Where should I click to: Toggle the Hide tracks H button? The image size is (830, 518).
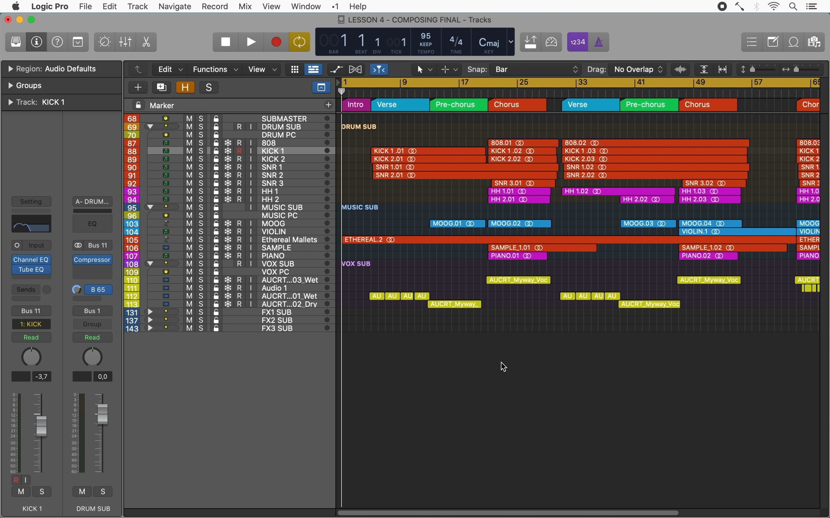[x=185, y=87]
